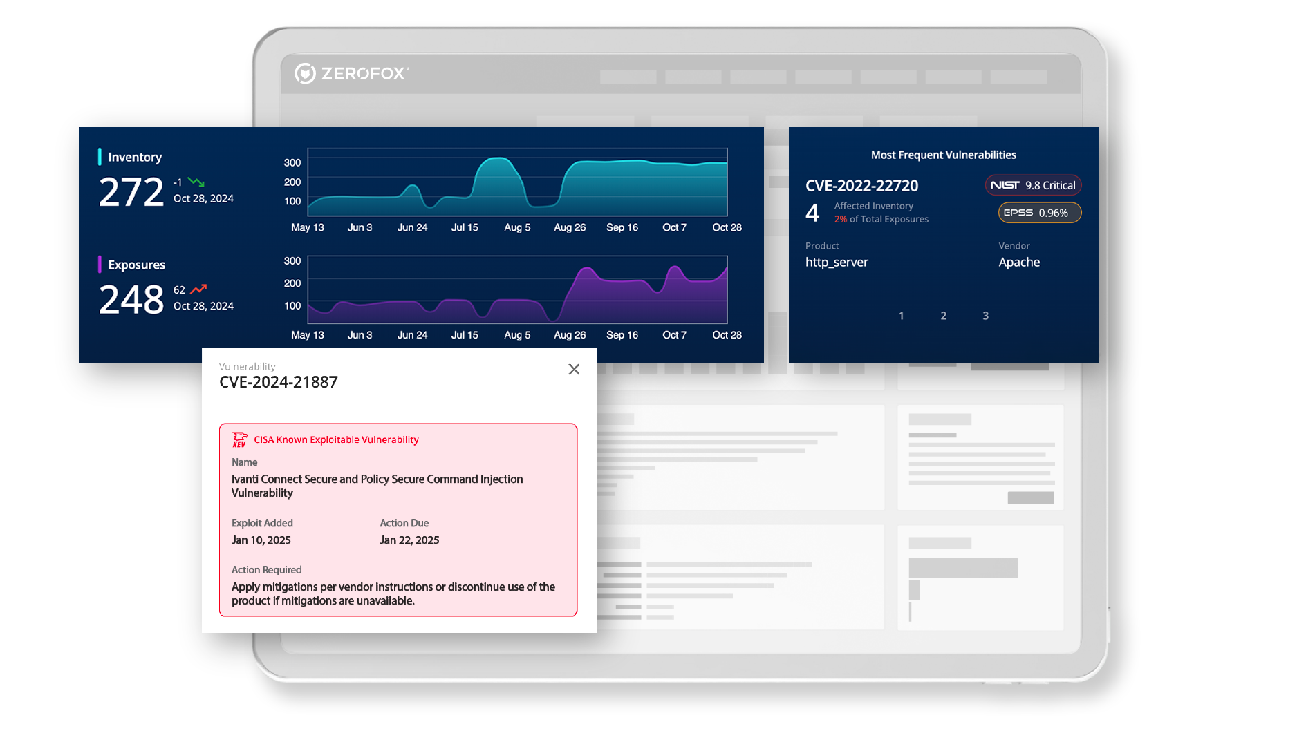The height and width of the screenshot is (742, 1297).
Task: Click the green downward trend arrow beside Inventory
Action: click(196, 182)
